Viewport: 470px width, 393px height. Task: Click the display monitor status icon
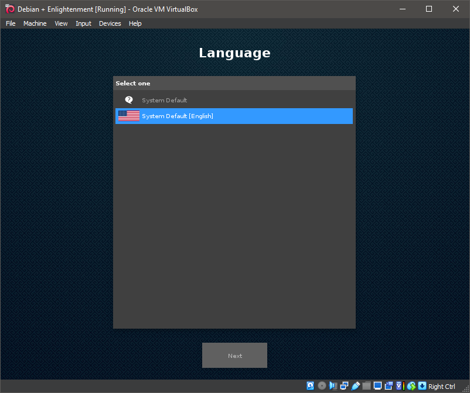pyautogui.click(x=377, y=386)
